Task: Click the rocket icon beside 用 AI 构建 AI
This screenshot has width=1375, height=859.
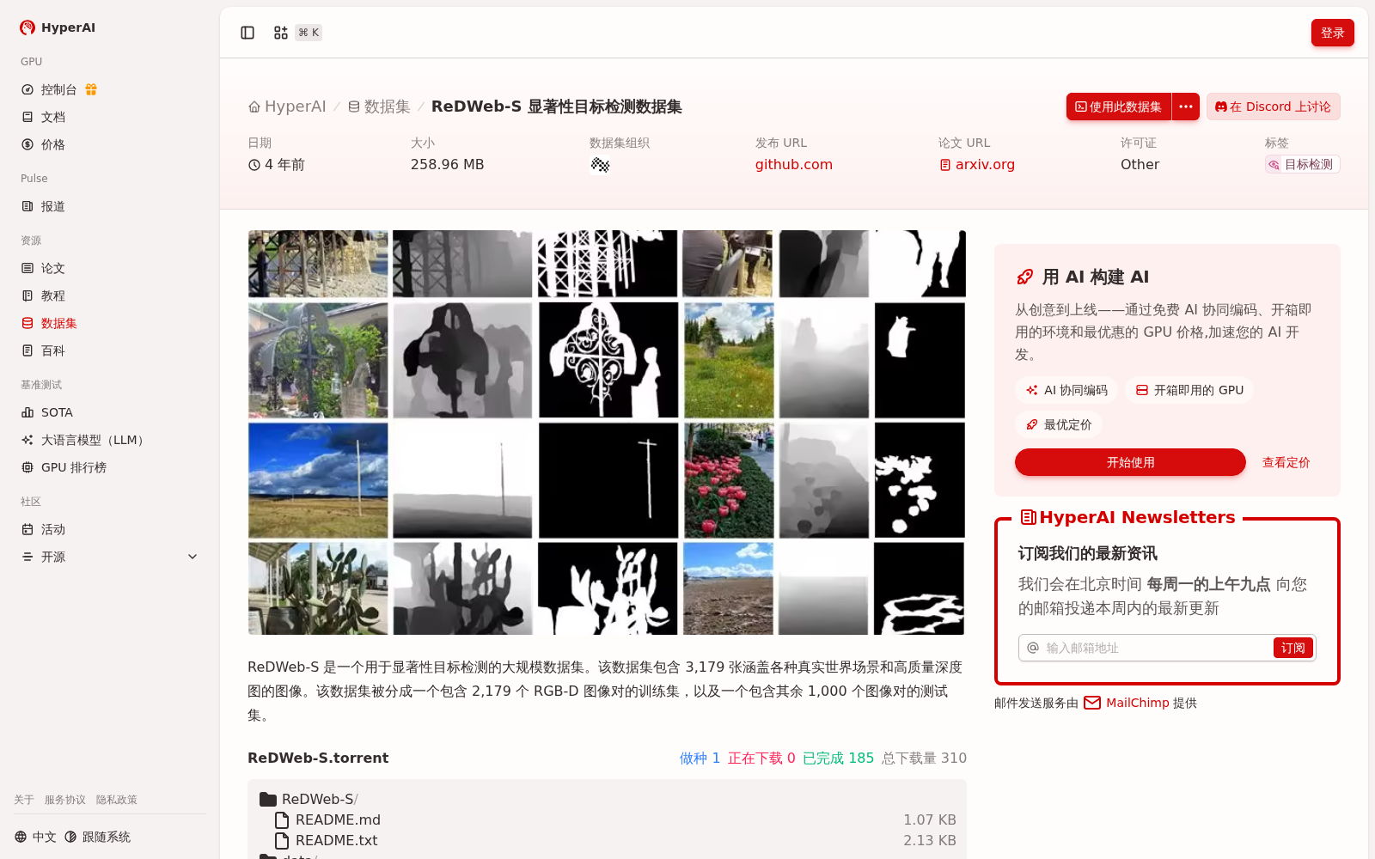Action: (1024, 277)
